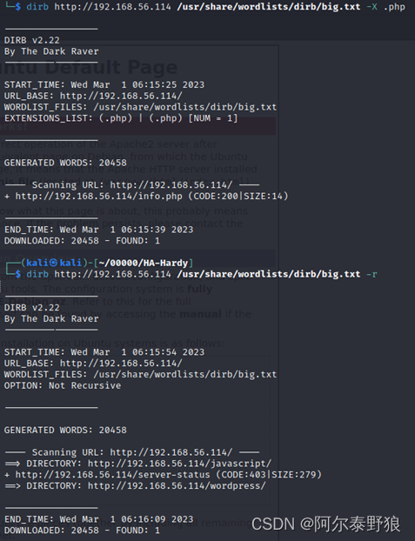Click the ~/00000/HA-Hardy path in prompt
Screen dimensions: 415x541
[x=144, y=263]
